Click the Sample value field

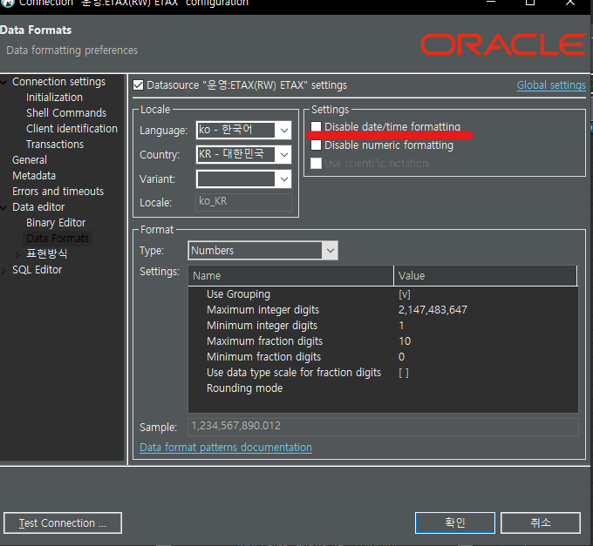[x=383, y=427]
